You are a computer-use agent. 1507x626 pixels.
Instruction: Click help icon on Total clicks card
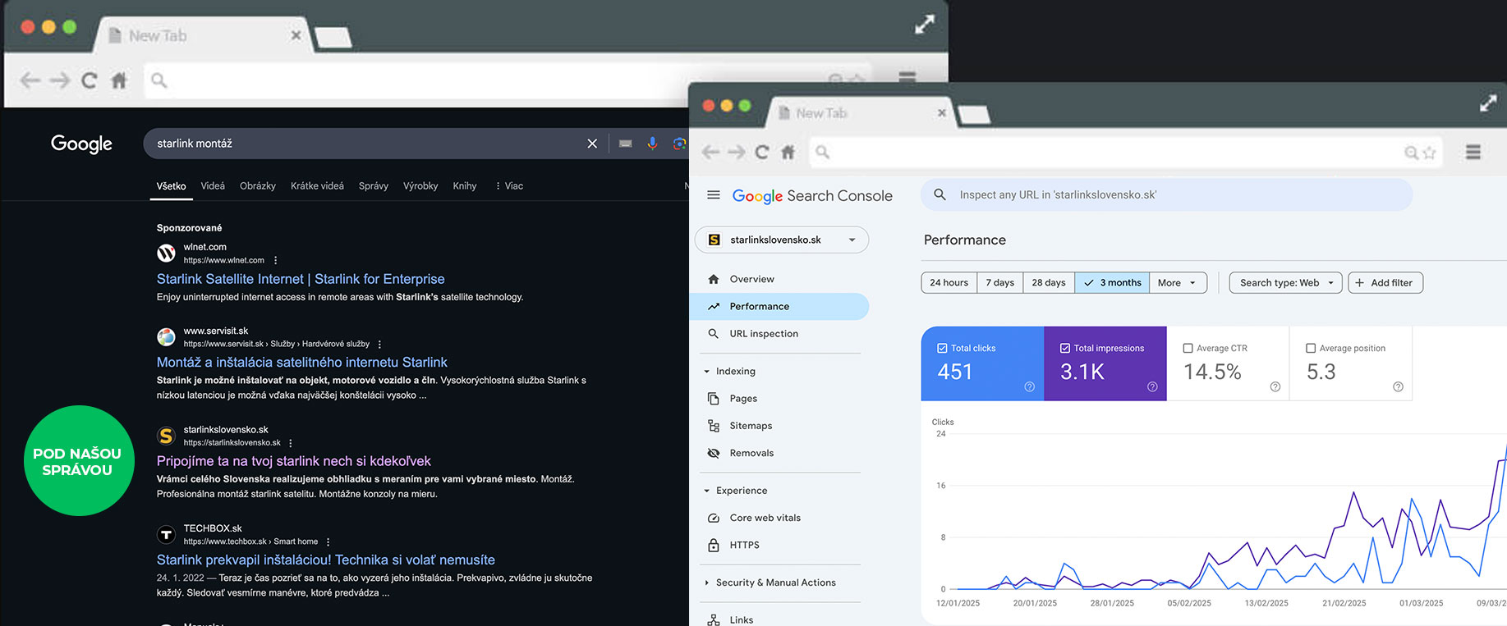1029,386
